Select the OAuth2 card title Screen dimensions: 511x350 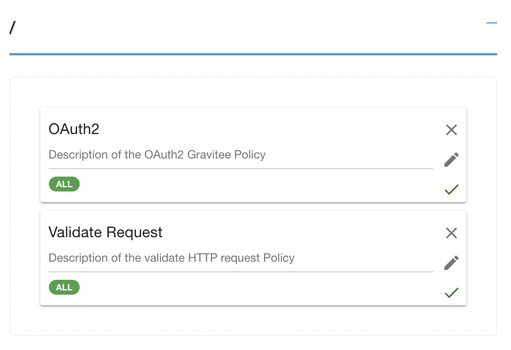74,129
